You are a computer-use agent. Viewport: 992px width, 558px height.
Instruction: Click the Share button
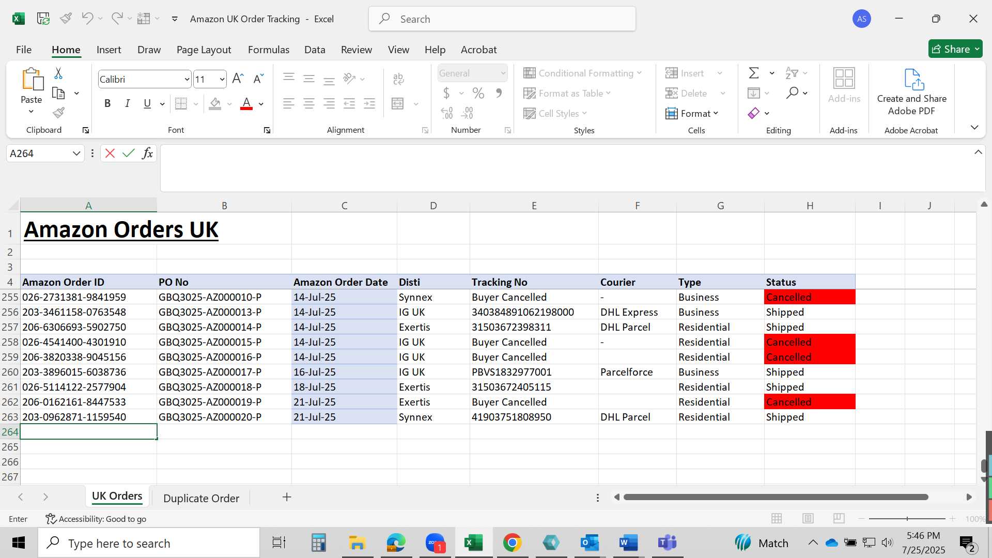click(955, 49)
